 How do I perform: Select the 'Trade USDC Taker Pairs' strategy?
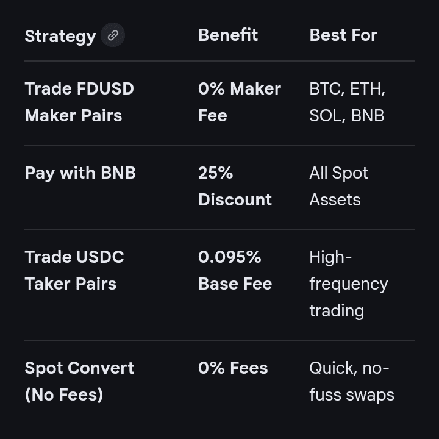(74, 271)
